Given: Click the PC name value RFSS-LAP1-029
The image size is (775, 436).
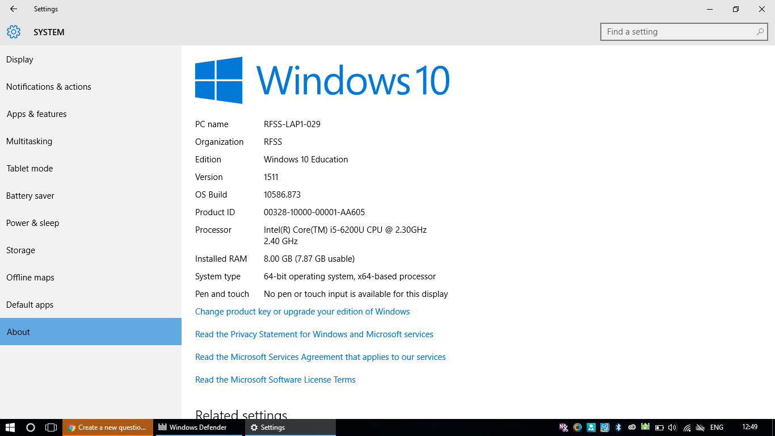Looking at the screenshot, I should (292, 124).
